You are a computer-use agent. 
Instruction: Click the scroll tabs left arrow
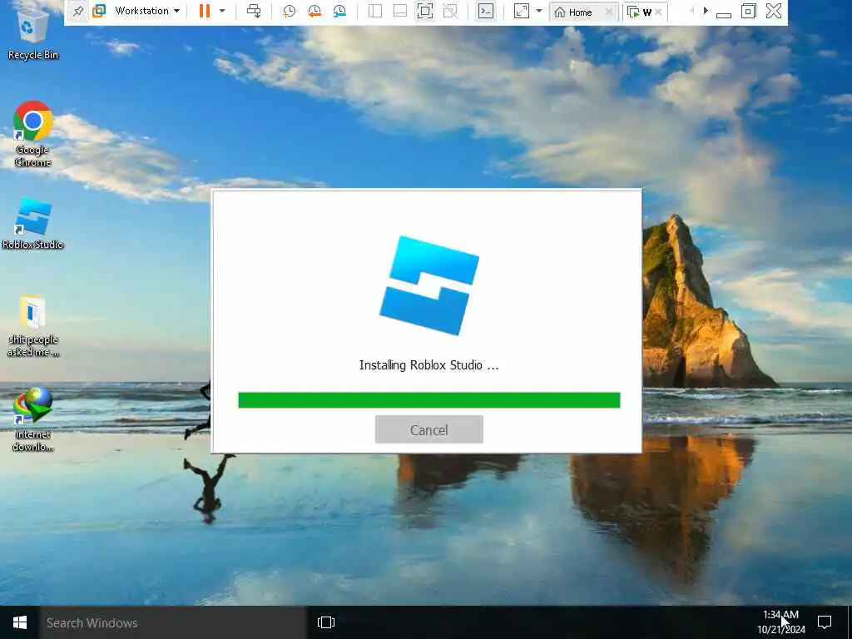(691, 11)
